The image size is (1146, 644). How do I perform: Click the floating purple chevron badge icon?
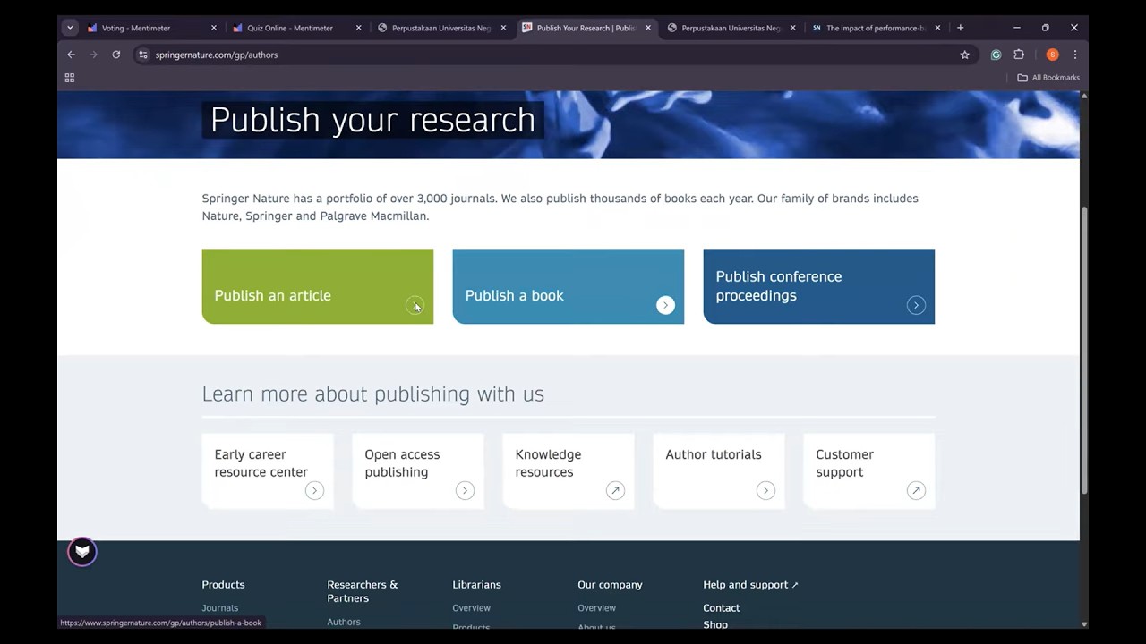(x=82, y=552)
